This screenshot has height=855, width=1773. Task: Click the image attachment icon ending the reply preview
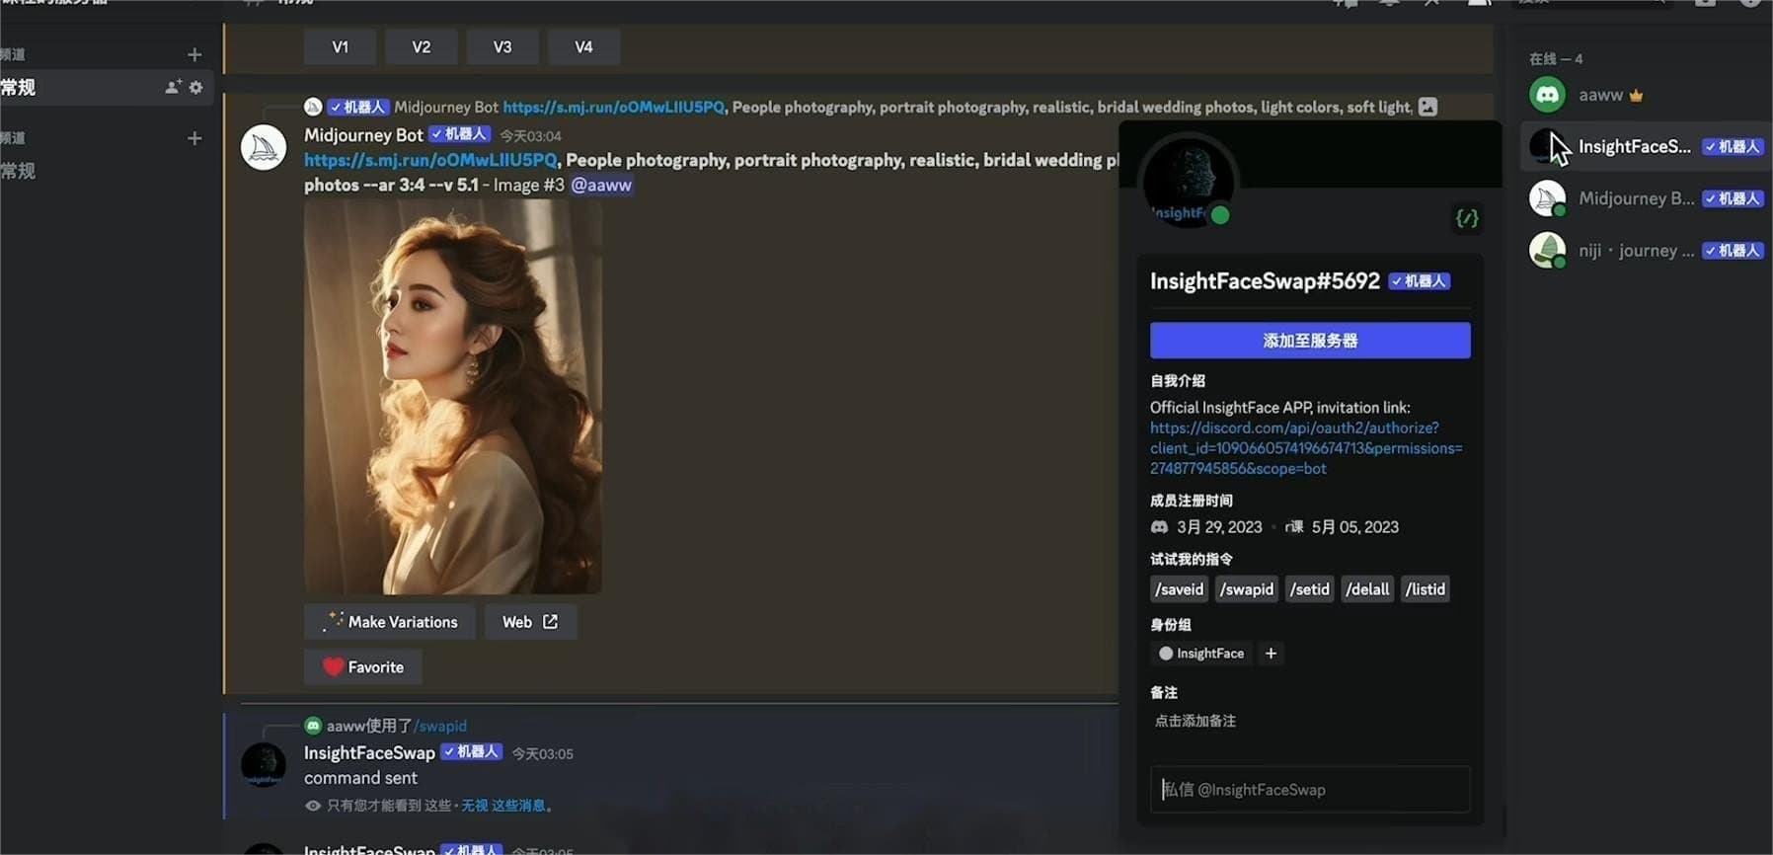click(1427, 107)
